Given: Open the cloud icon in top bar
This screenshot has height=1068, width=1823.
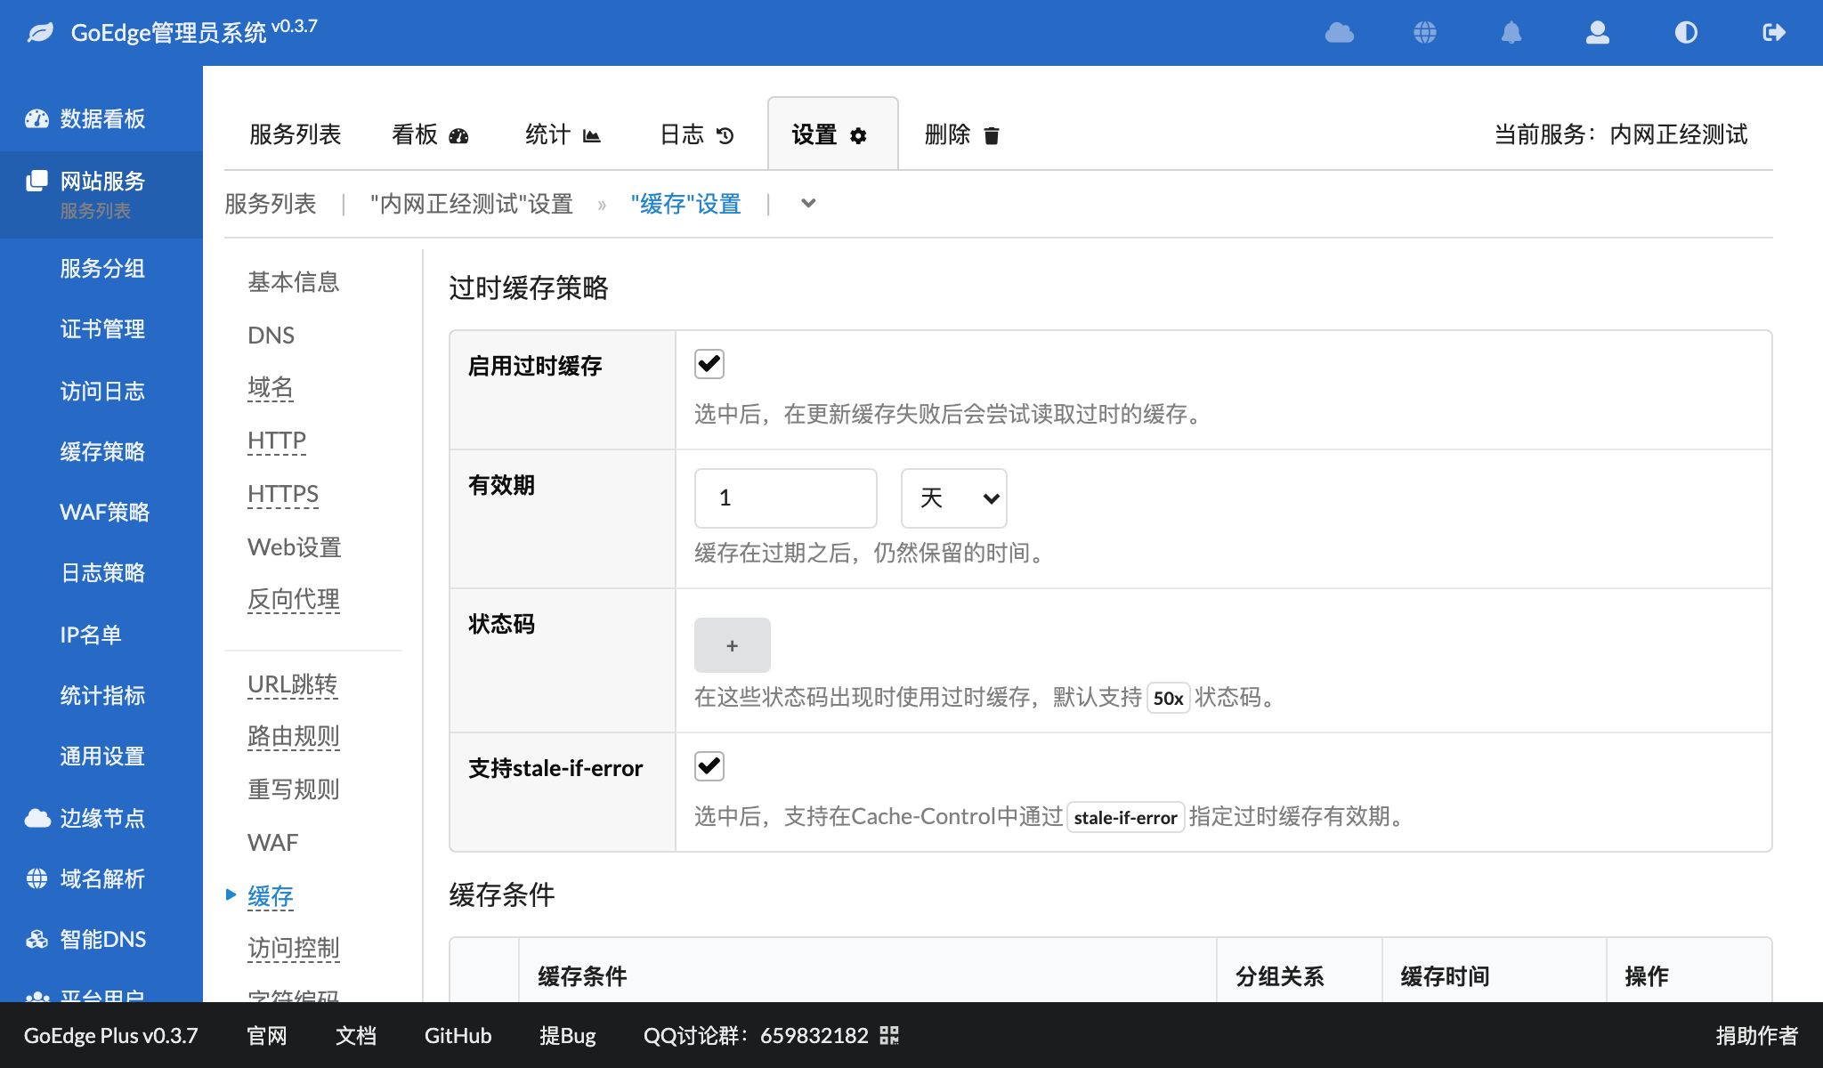Looking at the screenshot, I should 1339,33.
